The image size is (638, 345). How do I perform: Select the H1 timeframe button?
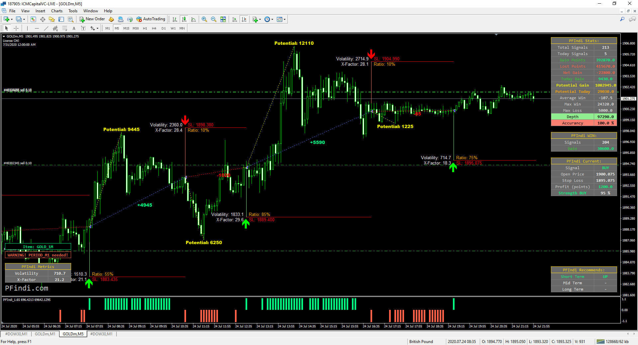[145, 28]
